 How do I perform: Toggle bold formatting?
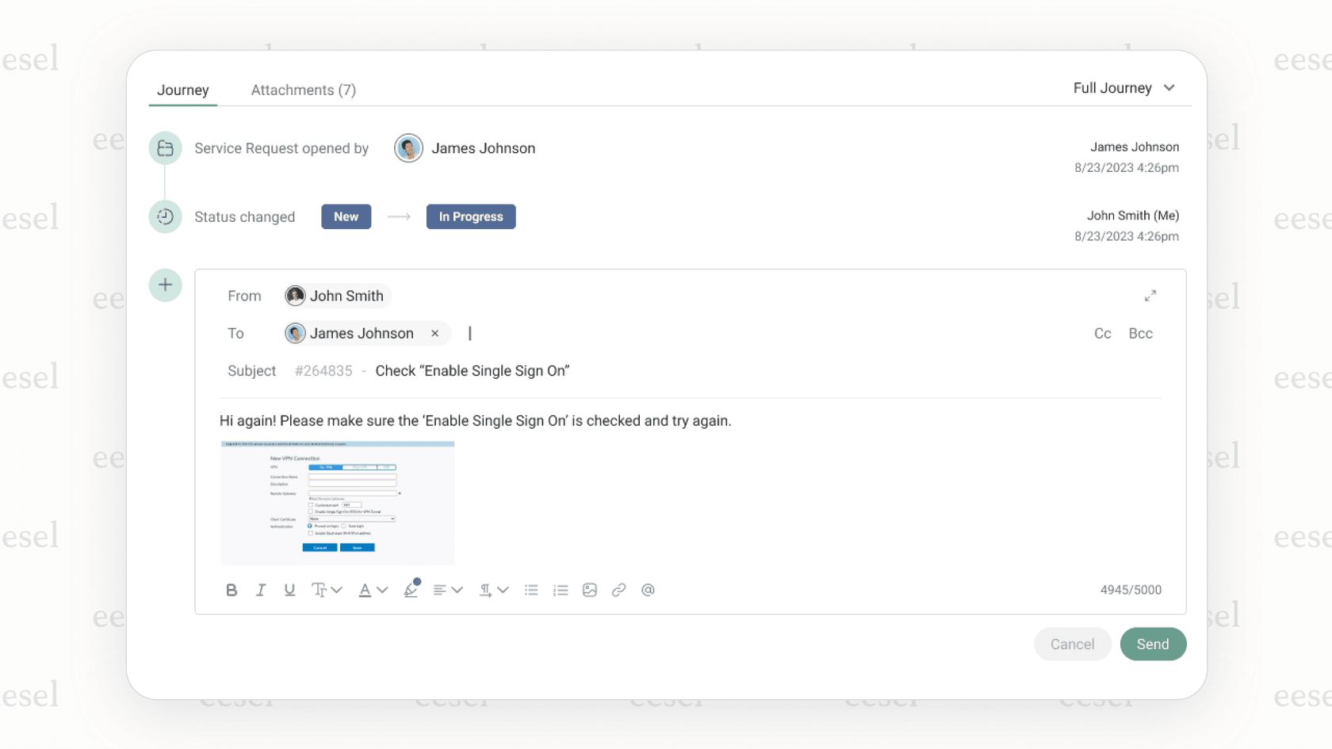232,590
